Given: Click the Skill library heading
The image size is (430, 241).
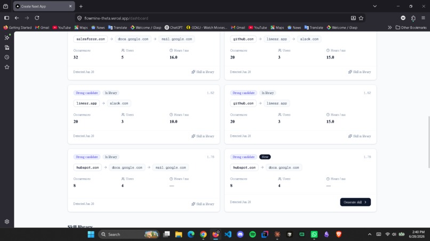Looking at the screenshot, I should 80,227.
